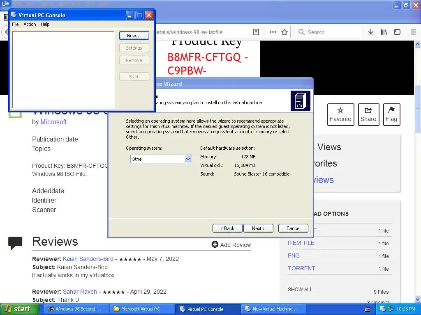
Task: Open Kaian Sanders-Bird reviewer profile
Action: [x=88, y=259]
